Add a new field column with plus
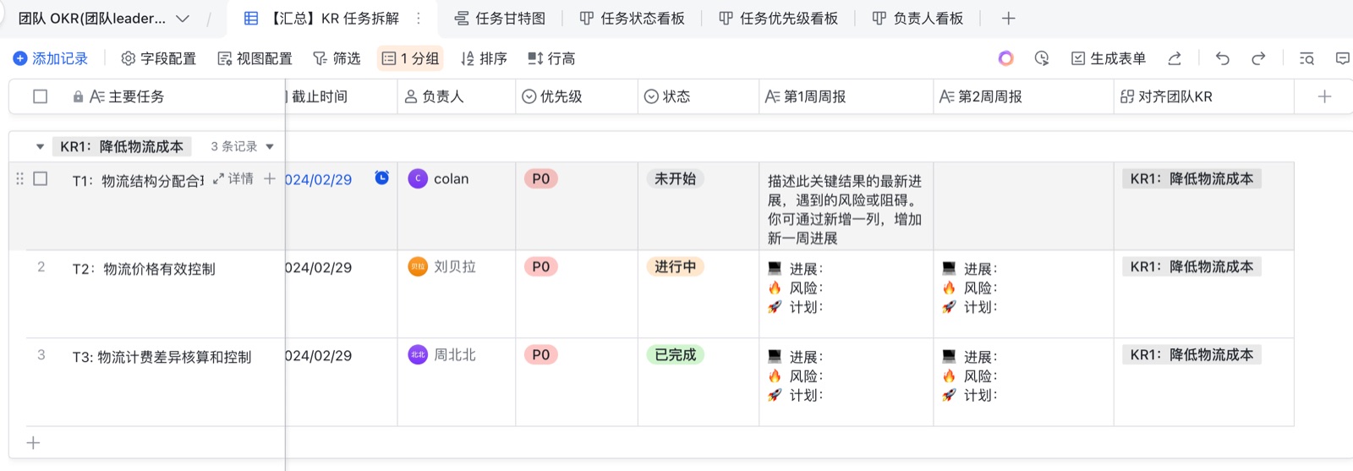The height and width of the screenshot is (471, 1353). 1324,96
